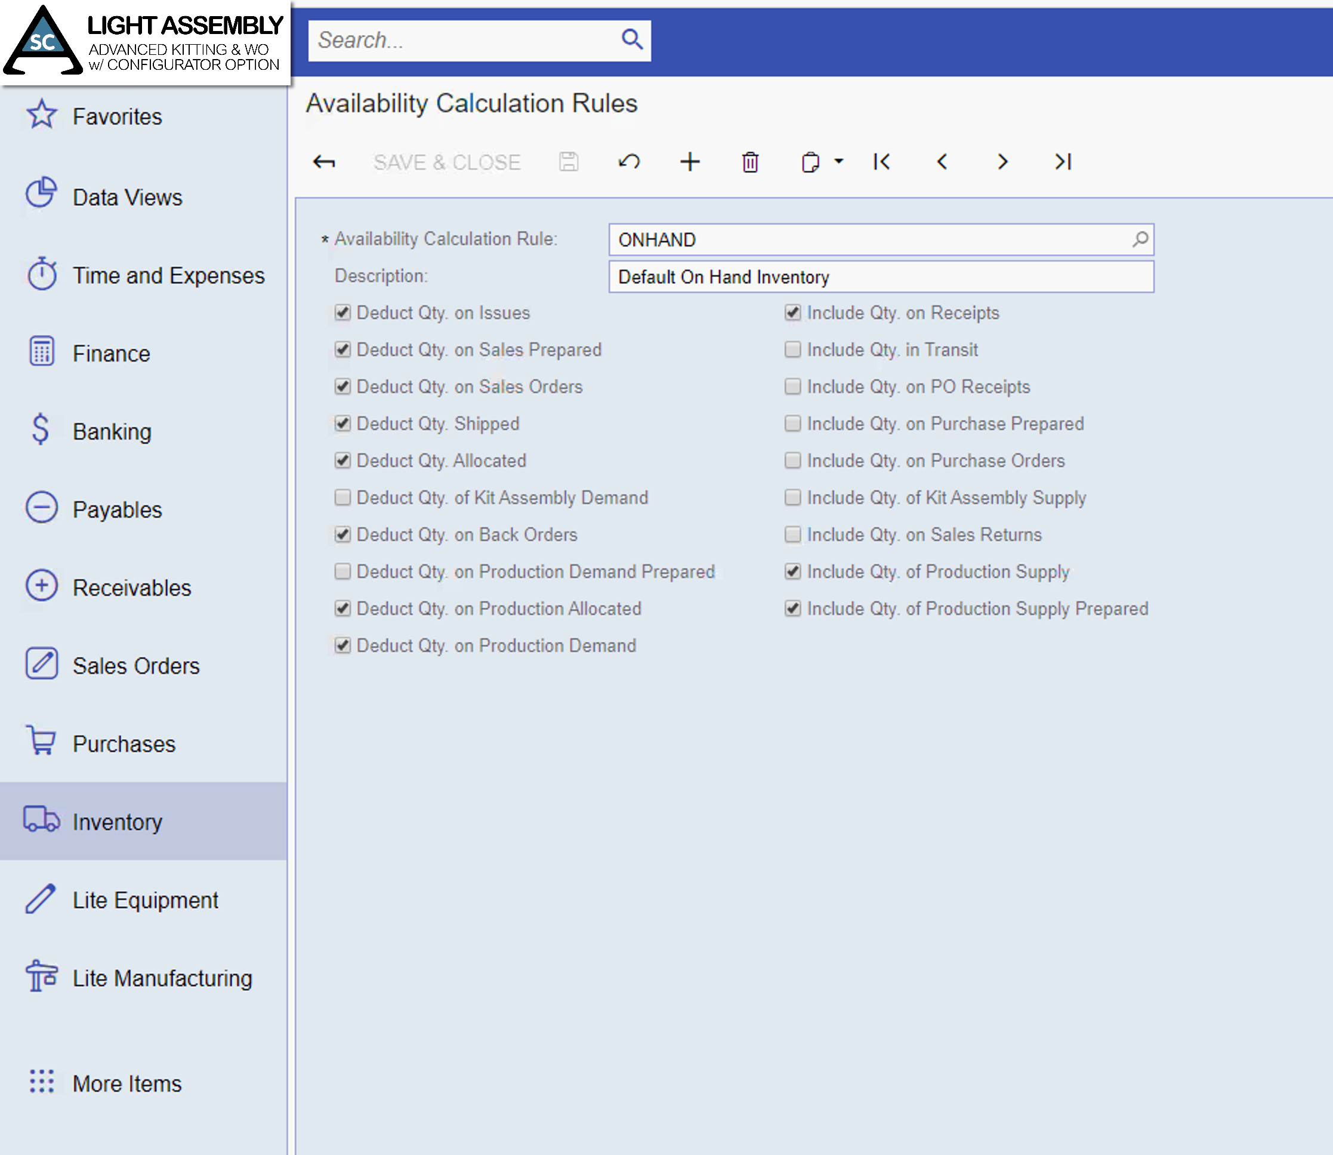Enable Include Qty. on Purchase Prepared
The width and height of the screenshot is (1333, 1155).
pyautogui.click(x=793, y=424)
